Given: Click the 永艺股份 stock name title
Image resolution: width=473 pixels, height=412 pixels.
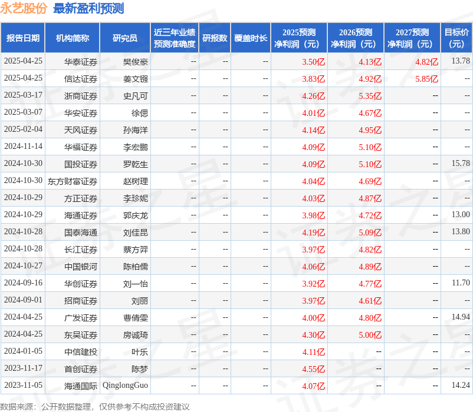Looking at the screenshot, I should (x=24, y=8).
